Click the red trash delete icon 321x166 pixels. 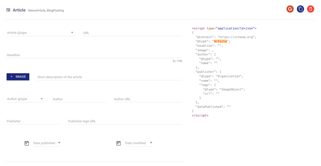click(310, 9)
